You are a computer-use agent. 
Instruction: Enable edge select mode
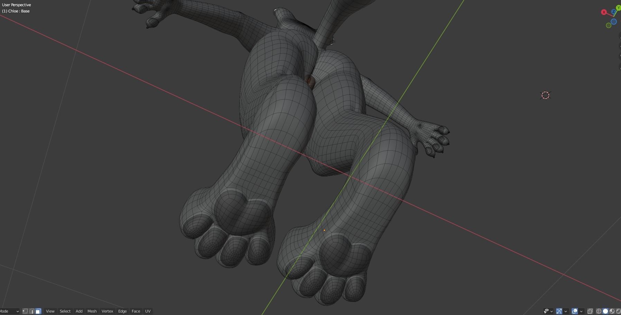coord(32,311)
